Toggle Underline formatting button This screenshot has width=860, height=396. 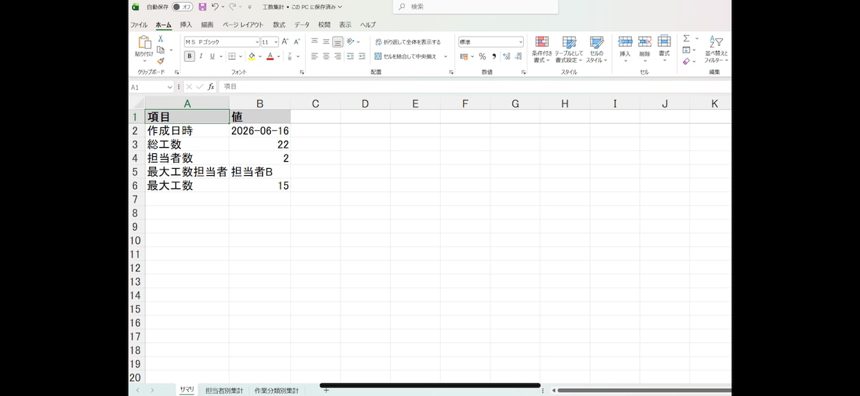(x=212, y=56)
